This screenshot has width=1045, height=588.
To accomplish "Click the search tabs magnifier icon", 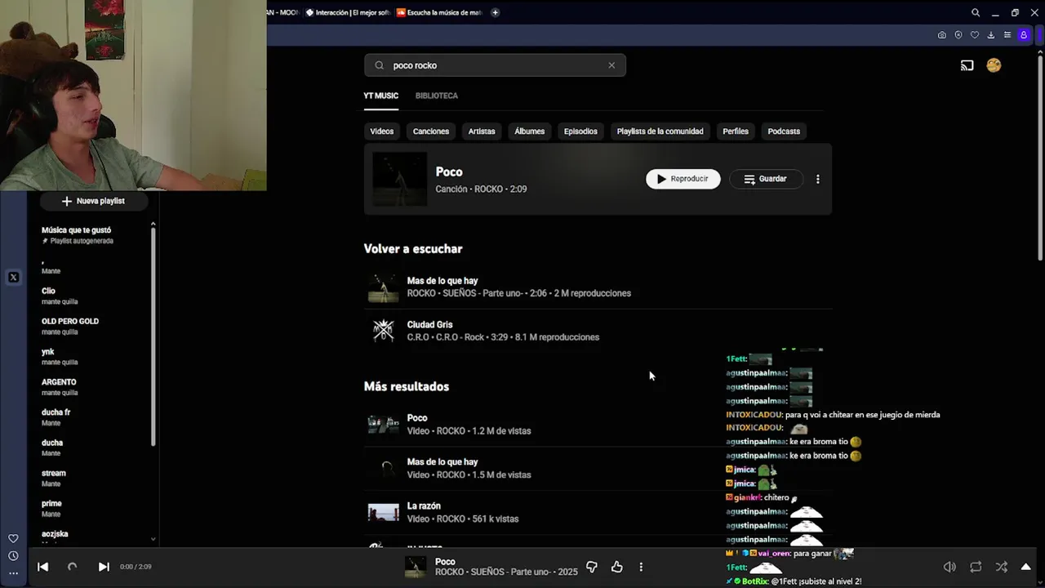I will pos(976,12).
